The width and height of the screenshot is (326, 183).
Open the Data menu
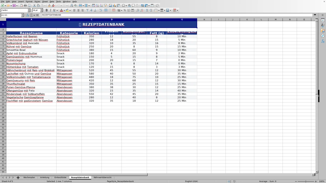52,1
